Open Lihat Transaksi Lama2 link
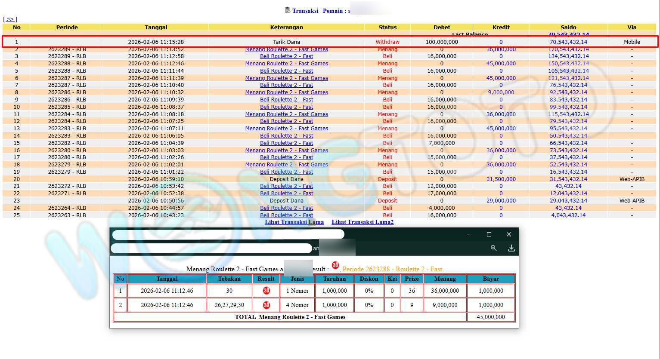 [362, 222]
